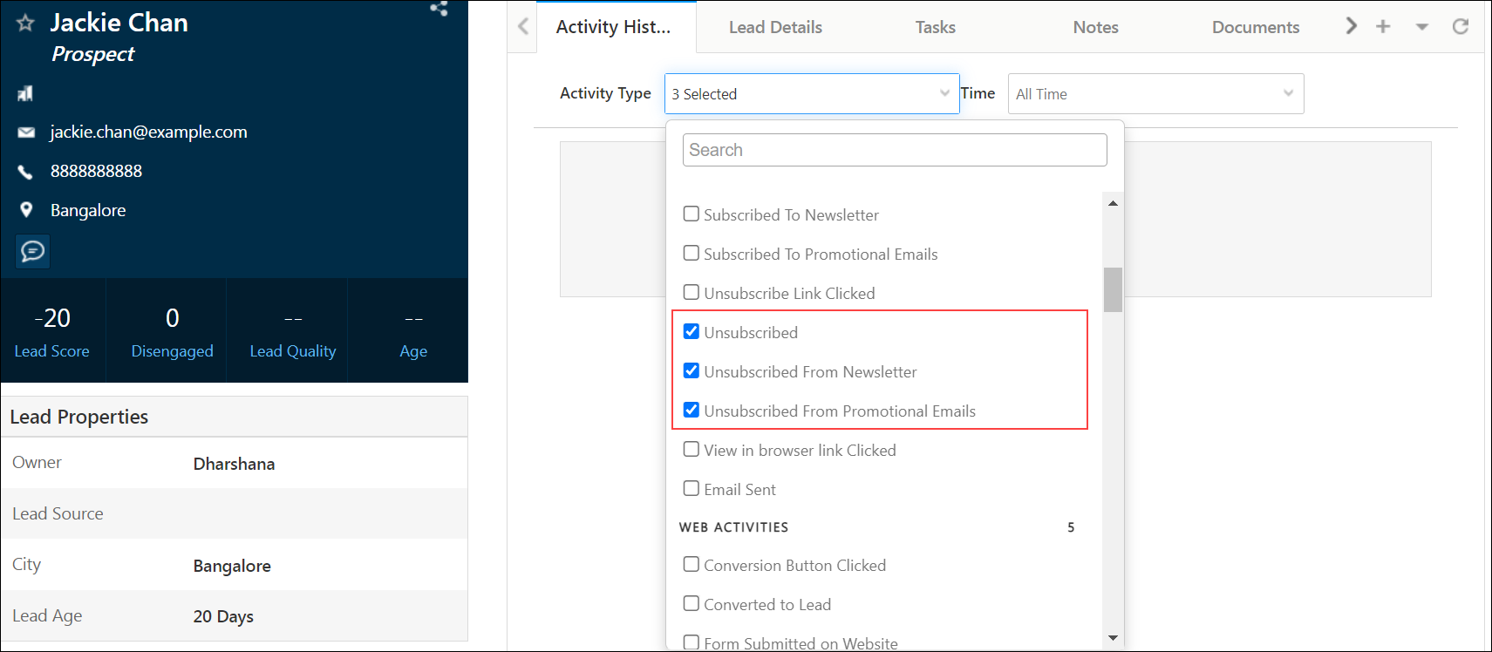Image resolution: width=1492 pixels, height=652 pixels.
Task: Click the Lead Score link
Action: coord(52,351)
